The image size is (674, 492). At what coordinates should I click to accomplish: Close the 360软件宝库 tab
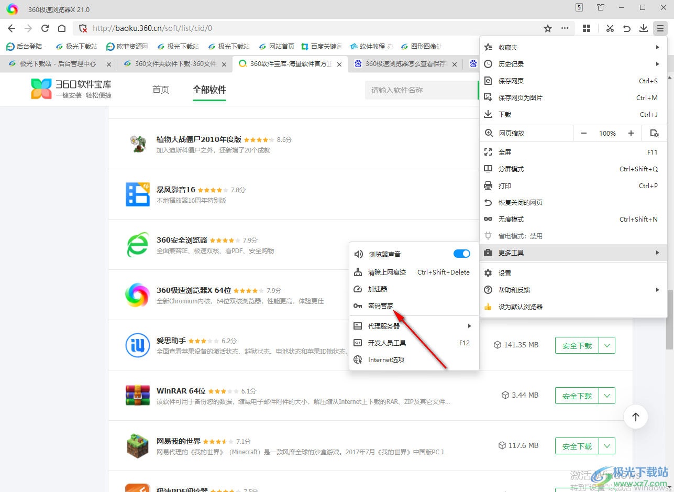pos(339,64)
